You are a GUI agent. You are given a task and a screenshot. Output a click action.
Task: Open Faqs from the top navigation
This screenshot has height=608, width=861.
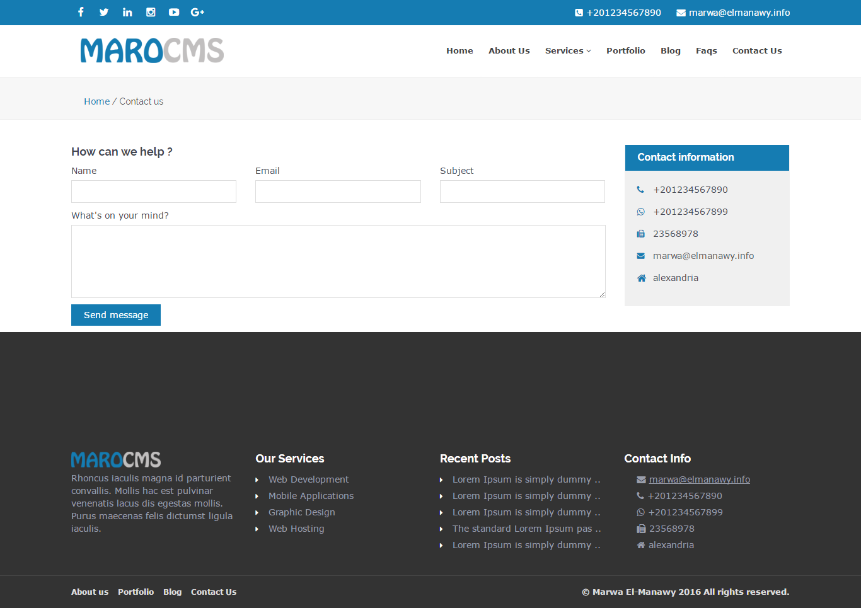coord(707,51)
